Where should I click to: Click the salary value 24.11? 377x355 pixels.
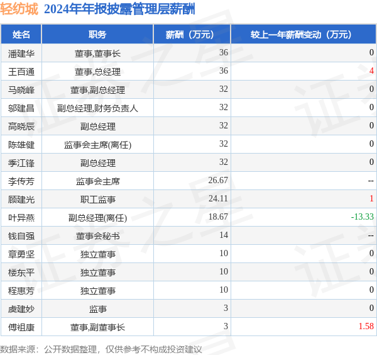click(218, 198)
